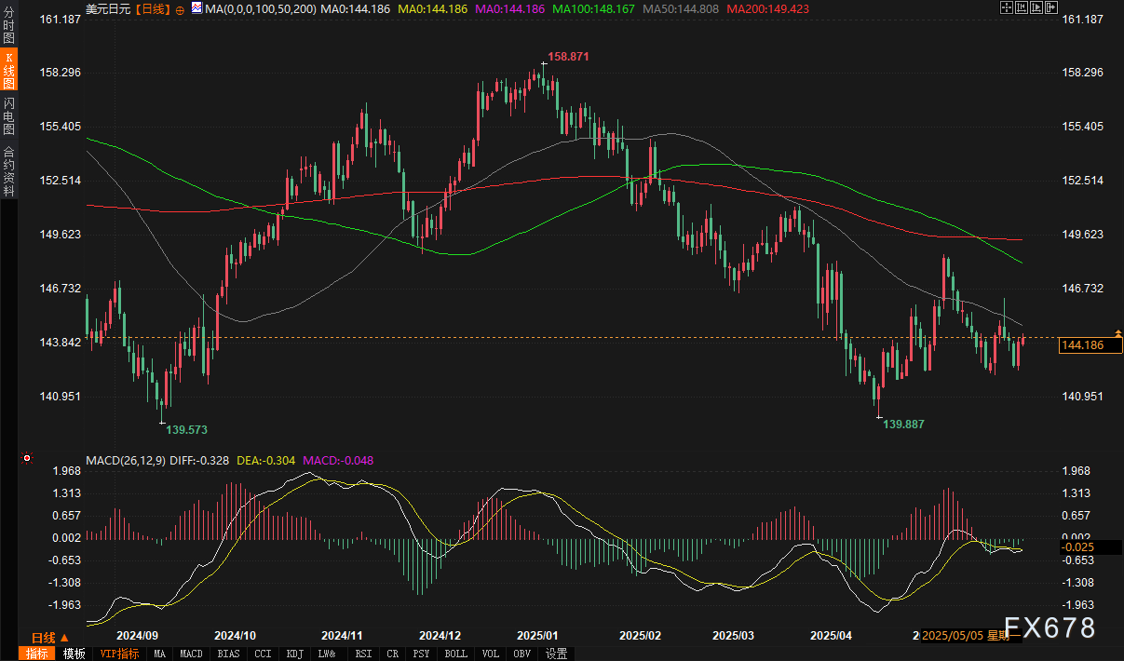Click the scroll-chart-right axis icon
Viewport: 1124px width, 661px height.
tap(1036, 8)
